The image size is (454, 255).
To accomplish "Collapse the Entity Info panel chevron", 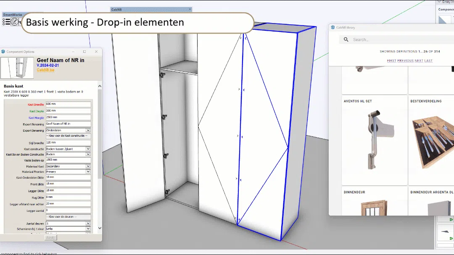I will (x=439, y=2).
